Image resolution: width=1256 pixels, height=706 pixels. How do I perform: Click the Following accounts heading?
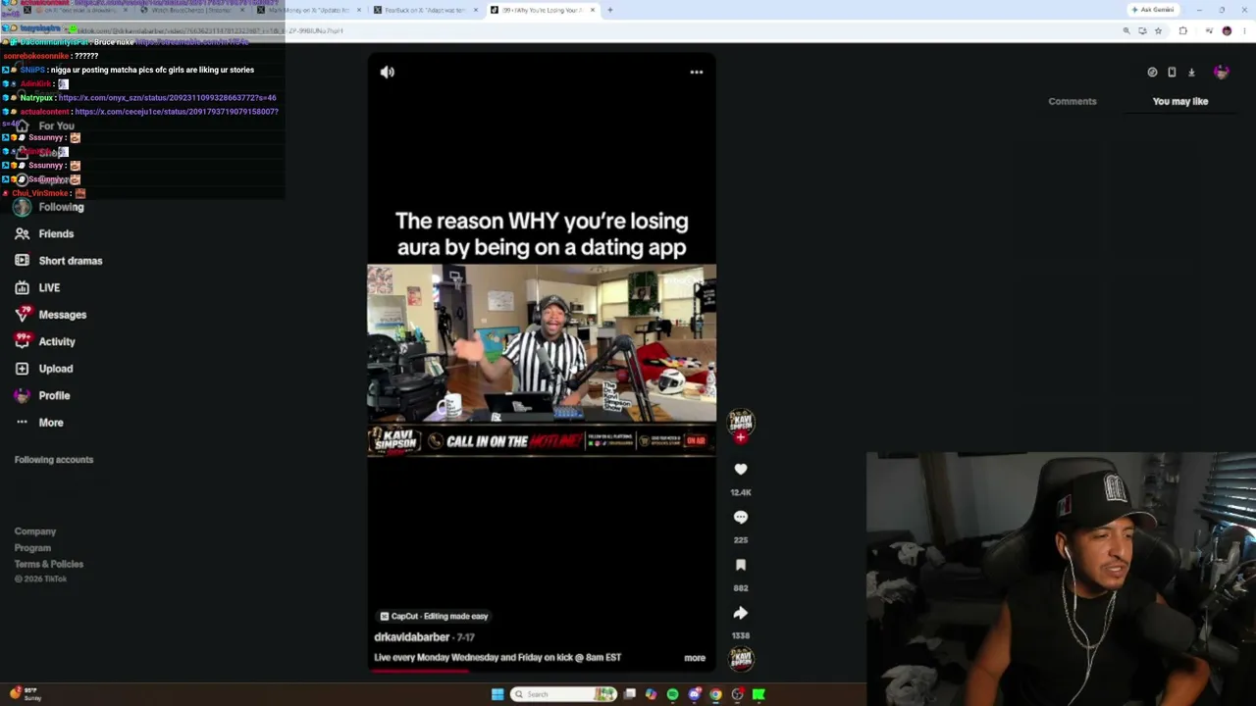tap(54, 459)
